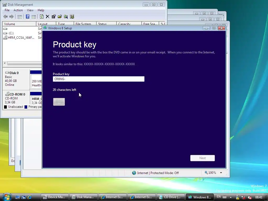
Task: Click Show Desktop quick launch icon
Action: click(x=18, y=197)
